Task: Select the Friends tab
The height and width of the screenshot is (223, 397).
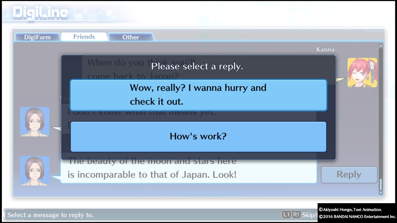Action: tap(84, 37)
